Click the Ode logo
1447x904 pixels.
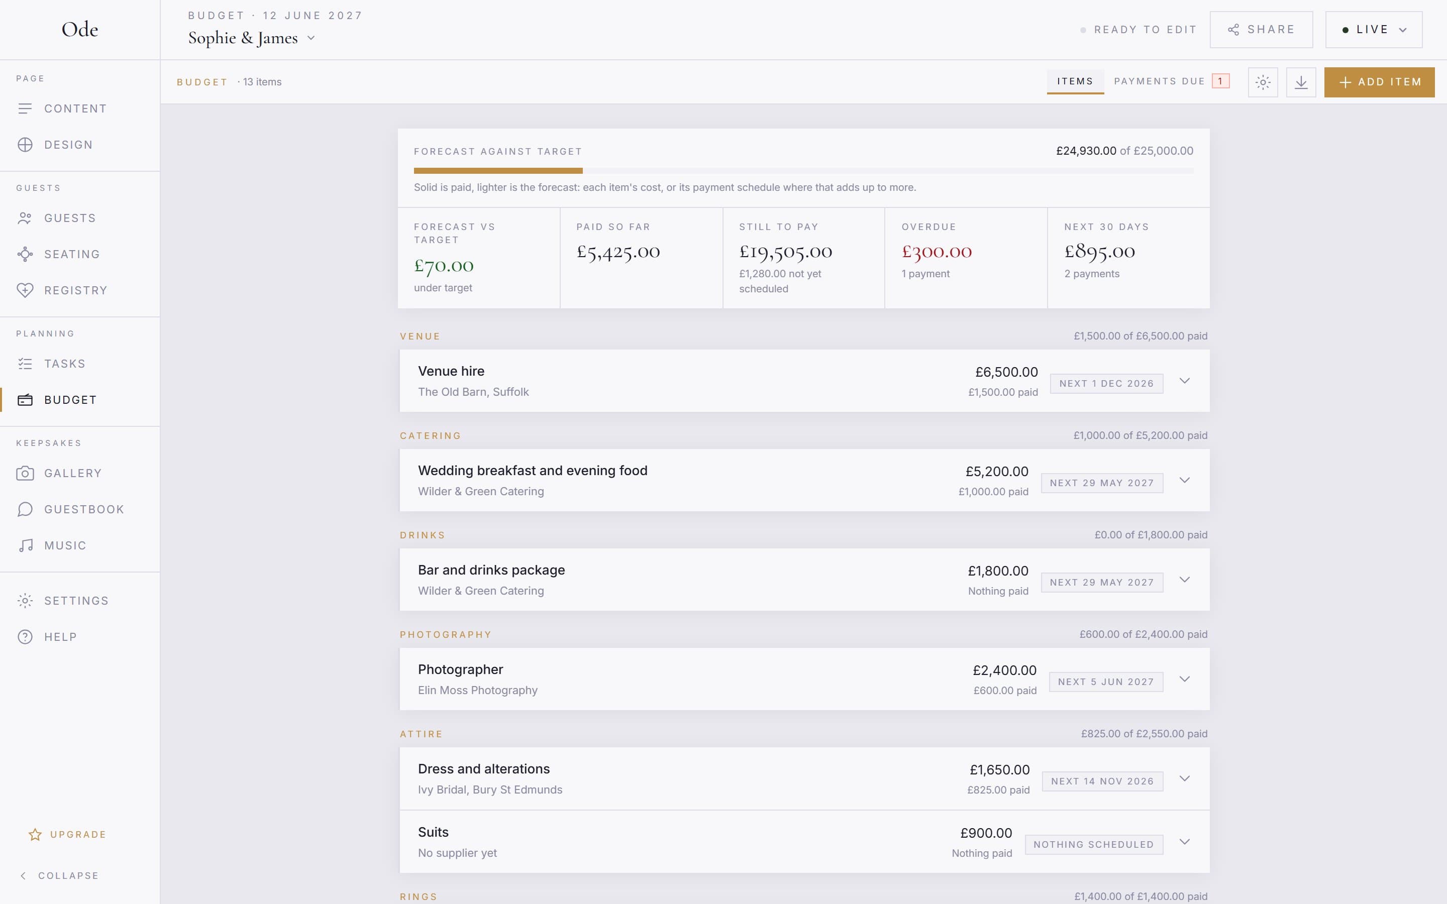[x=80, y=29]
